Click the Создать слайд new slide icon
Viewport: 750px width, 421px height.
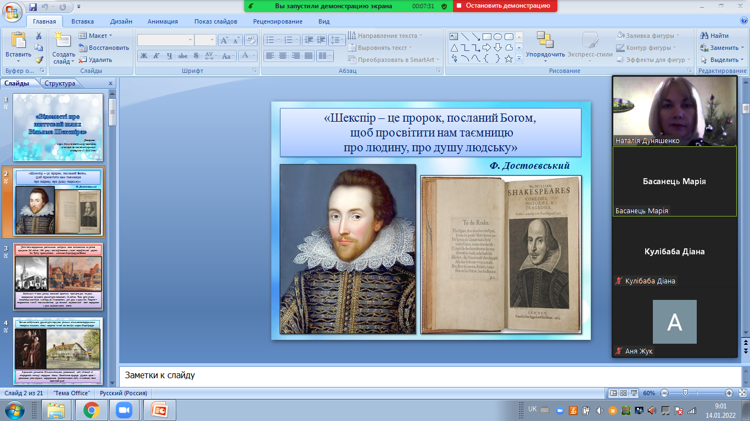(62, 41)
